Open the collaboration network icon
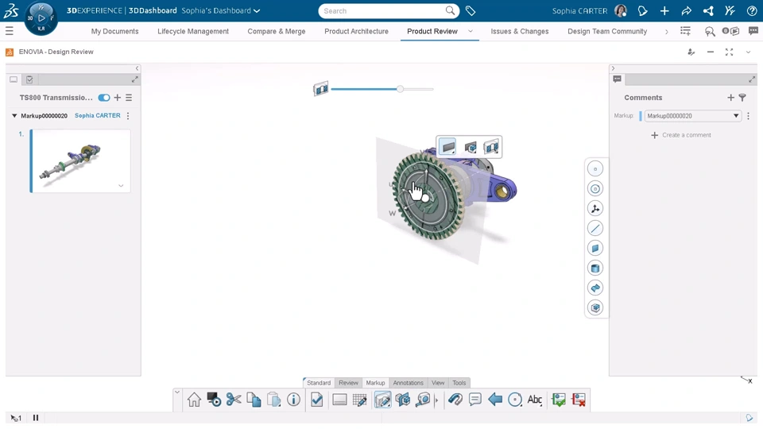The image size is (763, 429). click(708, 10)
